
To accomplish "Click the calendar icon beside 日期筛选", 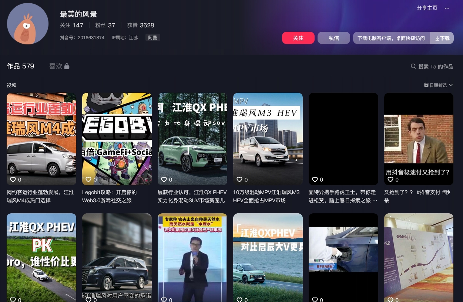I will pyautogui.click(x=426, y=85).
